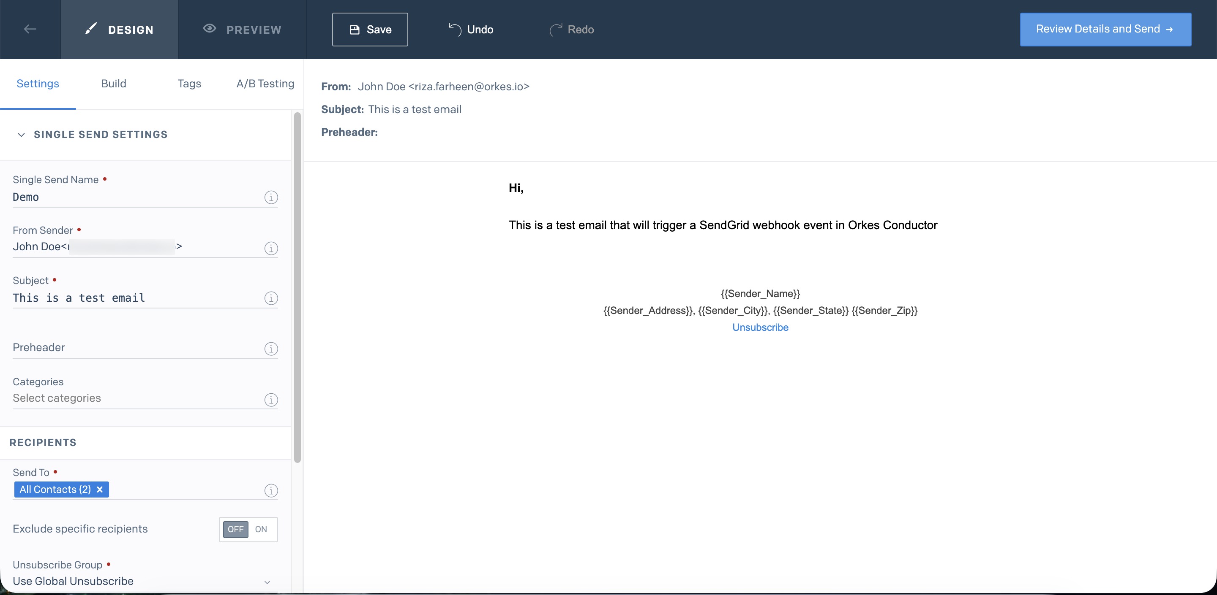Screen dimensions: 1217x595
Task: Remove All Contacts with the X icon
Action: pos(100,490)
